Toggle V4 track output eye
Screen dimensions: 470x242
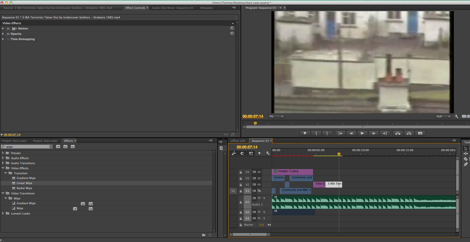(x=259, y=172)
